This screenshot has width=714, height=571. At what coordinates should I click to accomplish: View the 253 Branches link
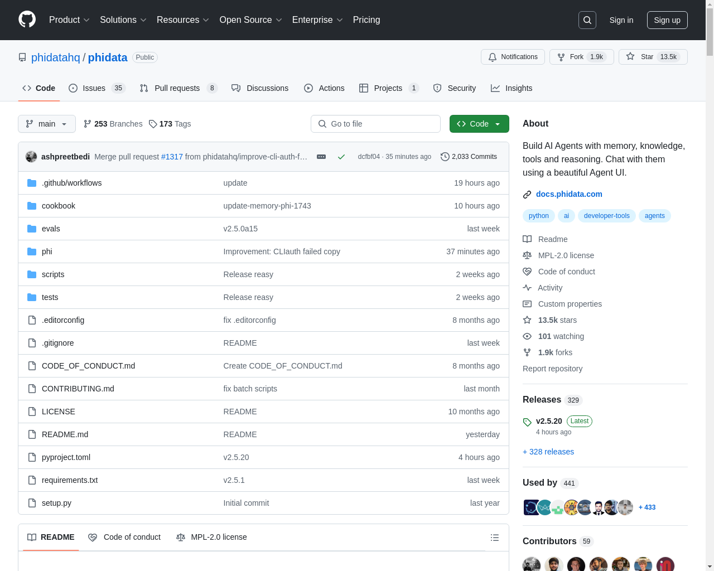tap(113, 124)
